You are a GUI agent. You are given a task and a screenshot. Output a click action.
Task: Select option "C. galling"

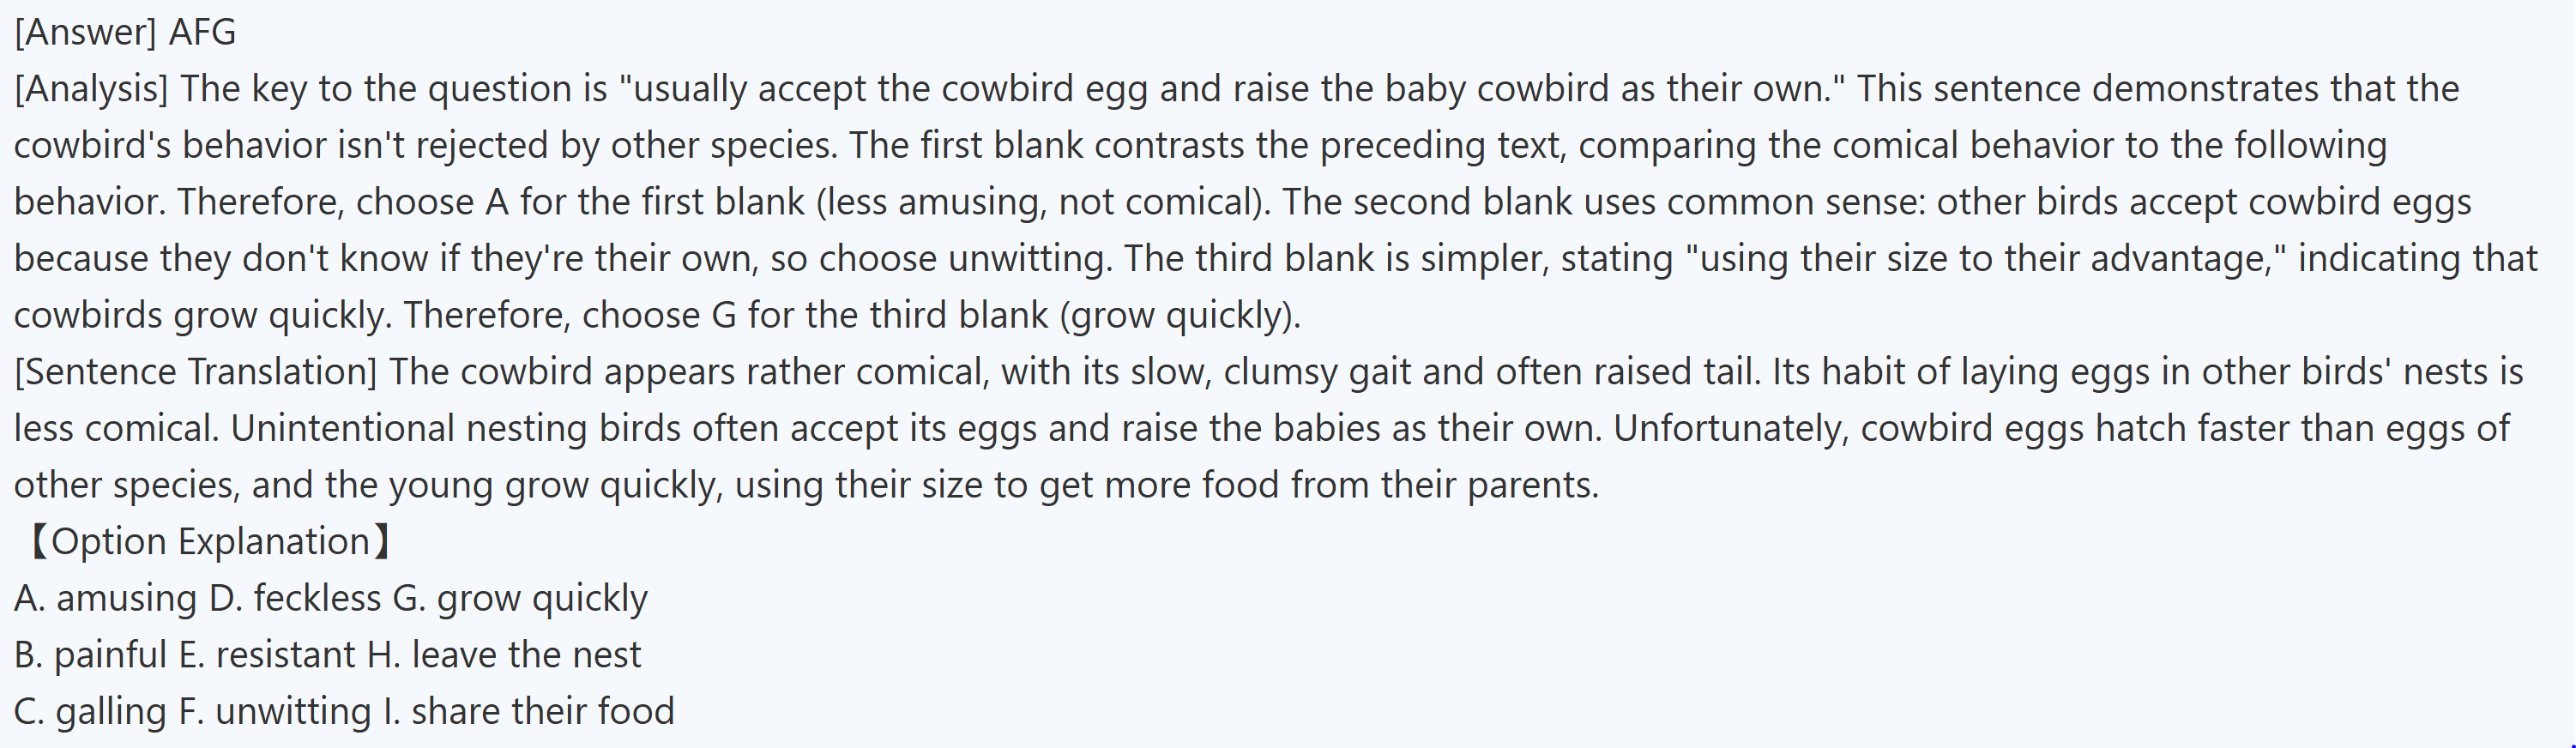(x=90, y=712)
